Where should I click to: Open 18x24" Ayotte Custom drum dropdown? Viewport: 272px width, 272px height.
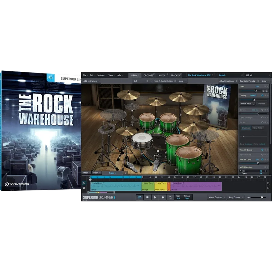click(x=165, y=81)
